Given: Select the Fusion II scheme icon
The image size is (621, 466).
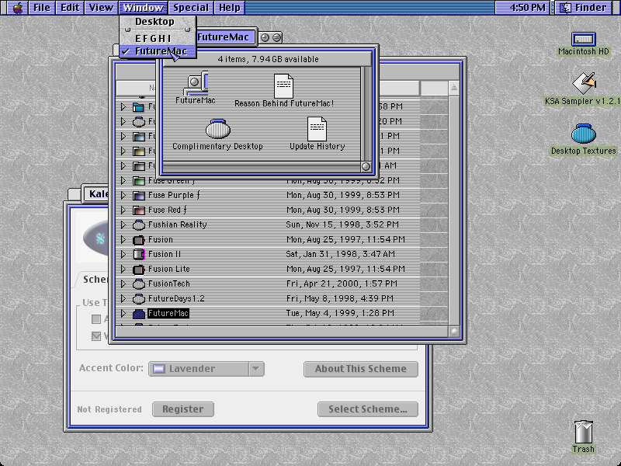Looking at the screenshot, I should point(139,255).
